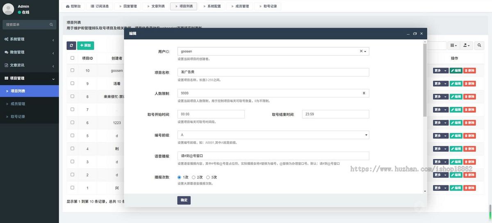Screen dimensions: 492x223
Task: Open the 更多 dropdown in first row
Action: pos(440,71)
